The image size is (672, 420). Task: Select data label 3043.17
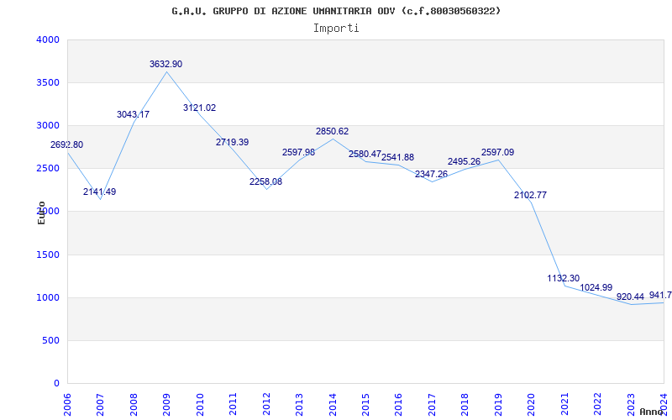[133, 114]
